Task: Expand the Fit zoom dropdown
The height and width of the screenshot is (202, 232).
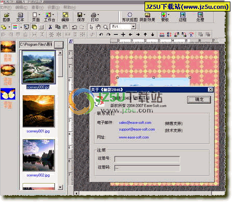Action: point(134,27)
